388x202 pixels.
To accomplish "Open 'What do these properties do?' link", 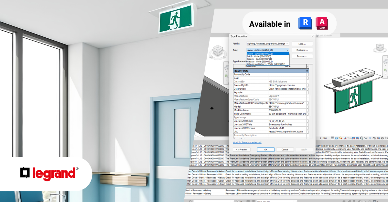I will 247,142.
